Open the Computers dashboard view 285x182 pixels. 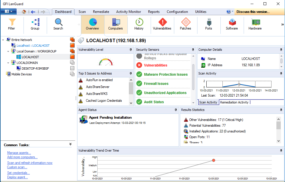coord(116,24)
